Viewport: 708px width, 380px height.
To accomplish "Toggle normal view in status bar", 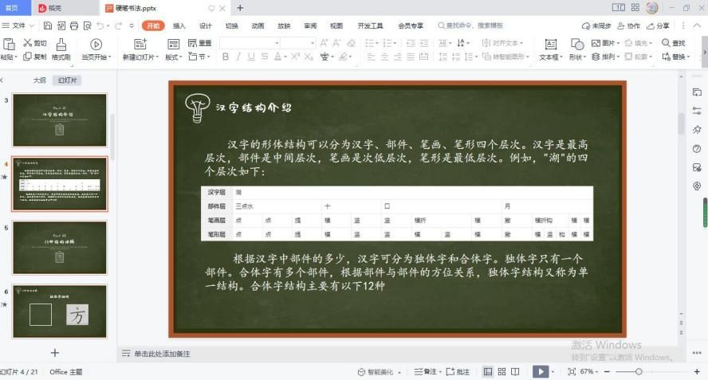I will [x=487, y=372].
